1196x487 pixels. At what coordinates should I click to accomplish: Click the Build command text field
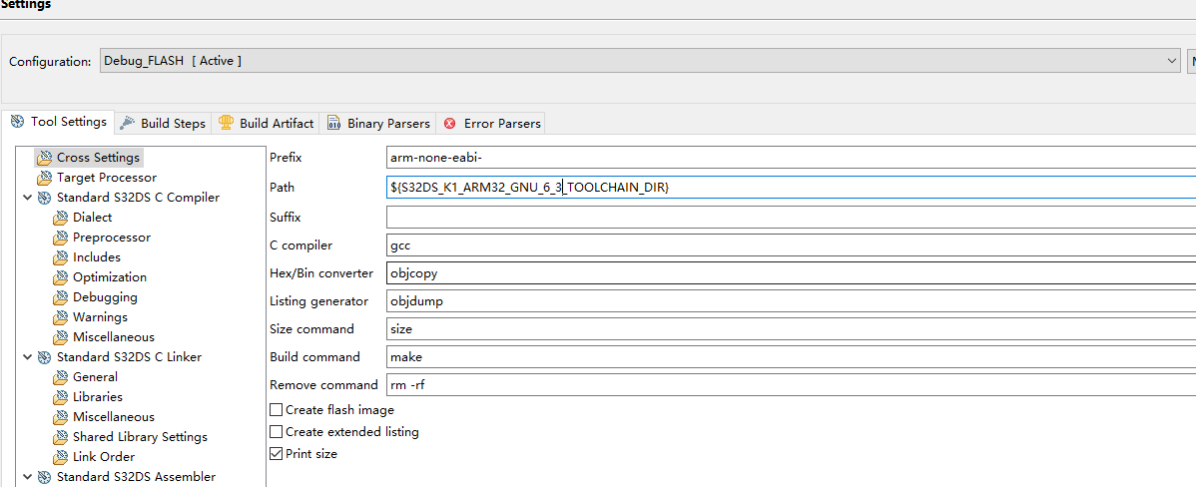point(789,357)
